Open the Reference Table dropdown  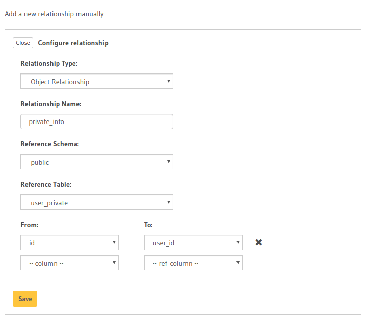click(96, 203)
